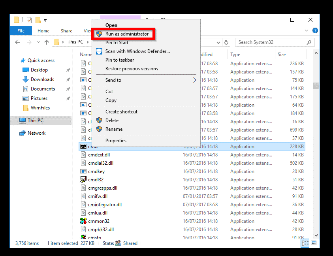Open Pictures in navigation pane
Viewport: 333px width, 256px height.
(39, 98)
